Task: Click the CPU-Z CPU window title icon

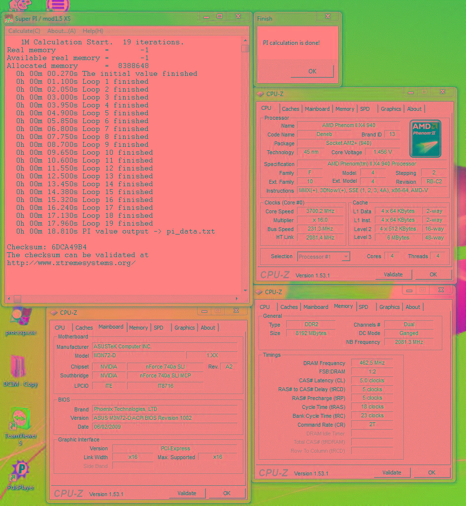Action: 260,94
